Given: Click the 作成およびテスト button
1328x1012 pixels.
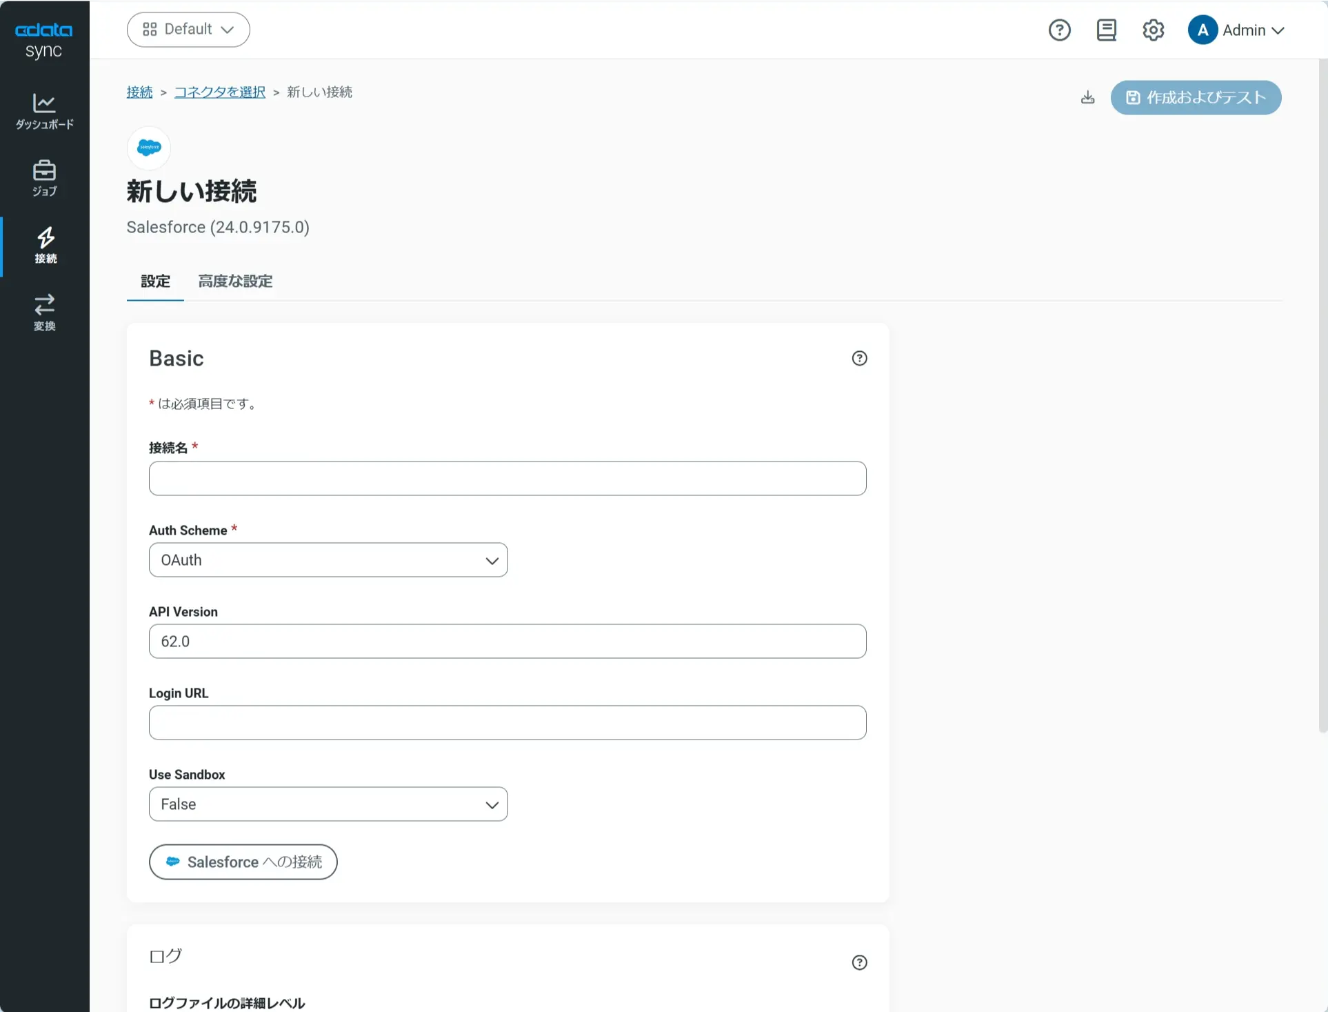Looking at the screenshot, I should tap(1196, 98).
